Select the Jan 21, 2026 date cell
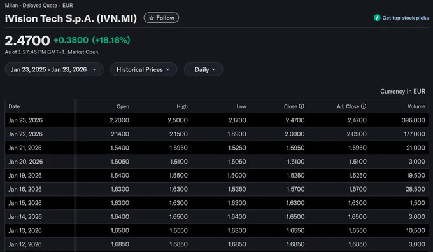This screenshot has width=433, height=252. (x=25, y=148)
